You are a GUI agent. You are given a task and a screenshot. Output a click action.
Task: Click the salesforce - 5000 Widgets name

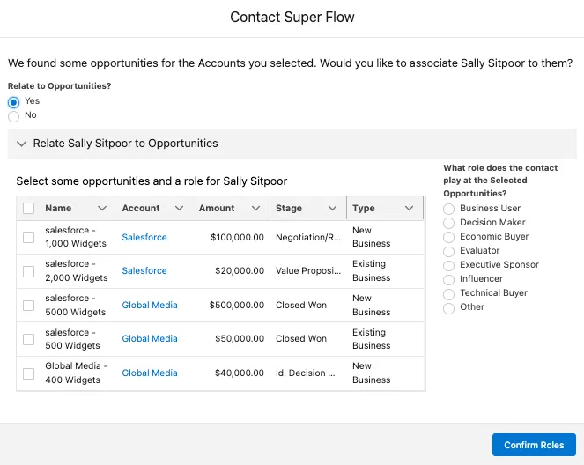click(x=75, y=305)
